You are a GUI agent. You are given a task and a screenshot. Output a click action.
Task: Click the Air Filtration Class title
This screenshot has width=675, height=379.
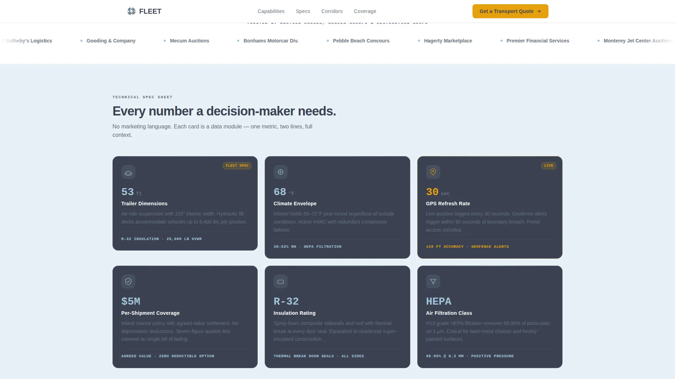click(x=449, y=313)
